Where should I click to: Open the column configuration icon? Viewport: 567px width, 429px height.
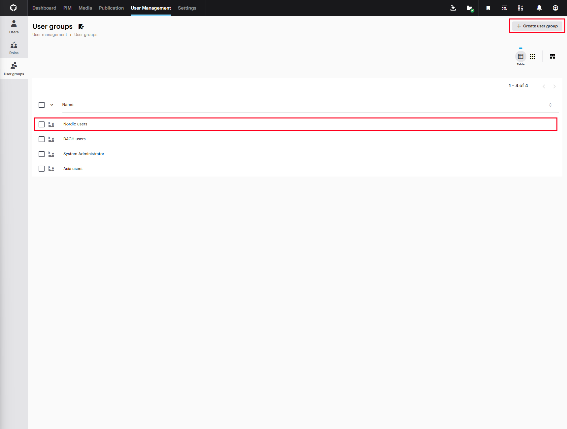point(552,56)
